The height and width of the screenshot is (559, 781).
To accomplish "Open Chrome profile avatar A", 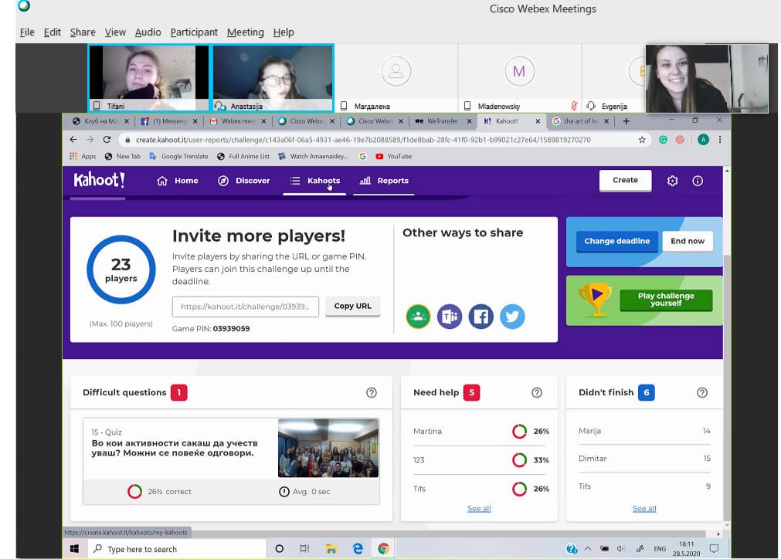I will pos(703,140).
